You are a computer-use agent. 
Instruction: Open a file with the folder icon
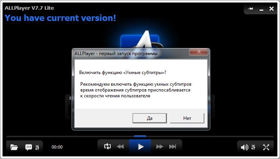(x=14, y=147)
